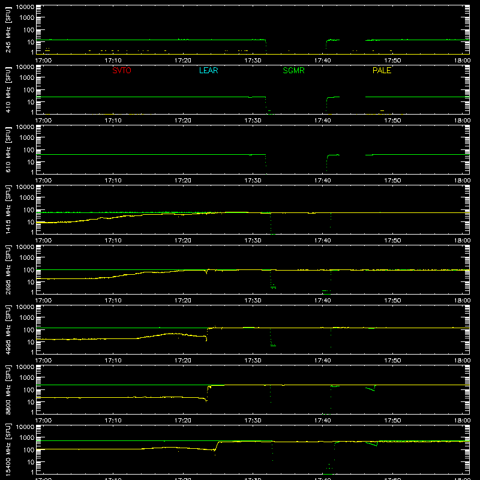This screenshot has width=480, height=480.
Task: Click 17:40 tick under the 2695 MHz plot
Action: tap(322, 301)
